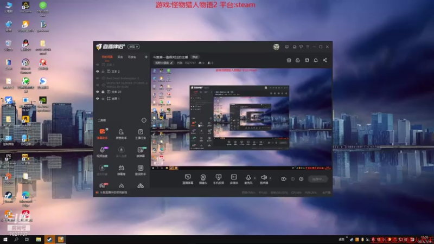Screen dimensions: 434x244
Task: Click the 多人连麦 multi-user mic tool
Action: pos(121,152)
